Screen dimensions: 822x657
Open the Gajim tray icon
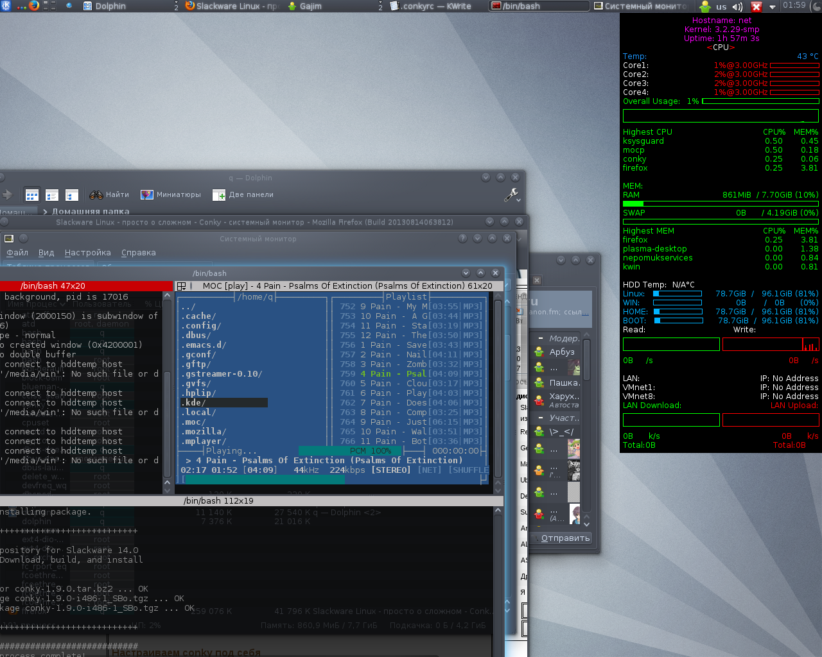[x=705, y=6]
